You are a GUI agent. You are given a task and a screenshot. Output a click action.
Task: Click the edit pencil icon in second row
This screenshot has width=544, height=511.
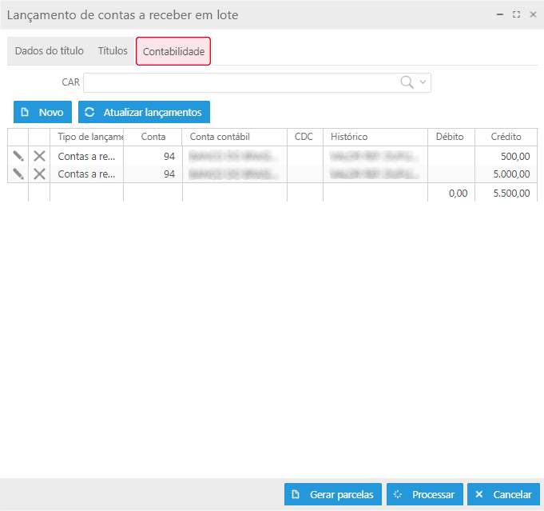tap(18, 174)
